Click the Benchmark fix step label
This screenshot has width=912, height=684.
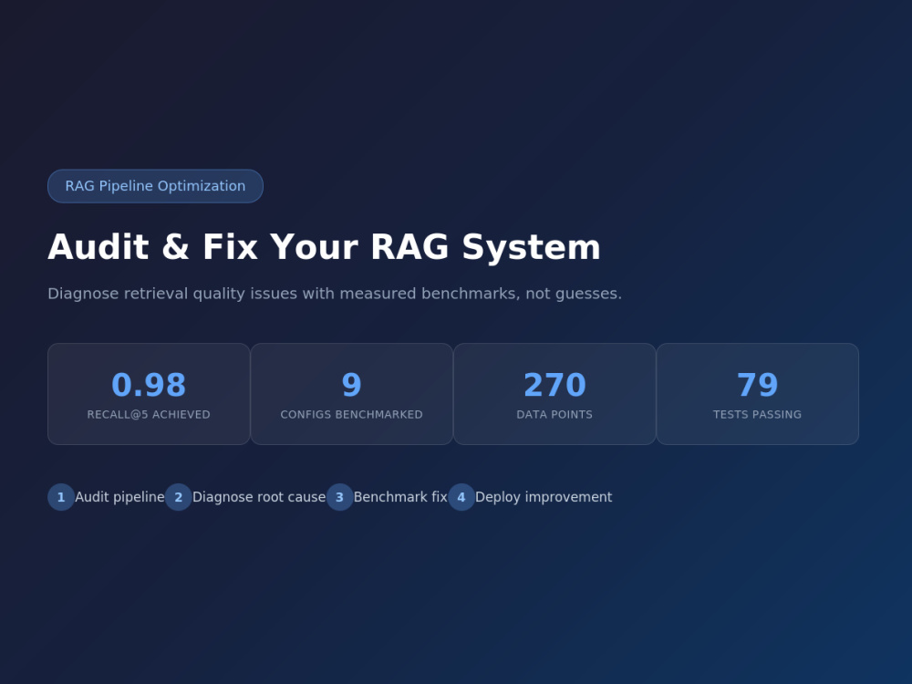click(x=400, y=497)
